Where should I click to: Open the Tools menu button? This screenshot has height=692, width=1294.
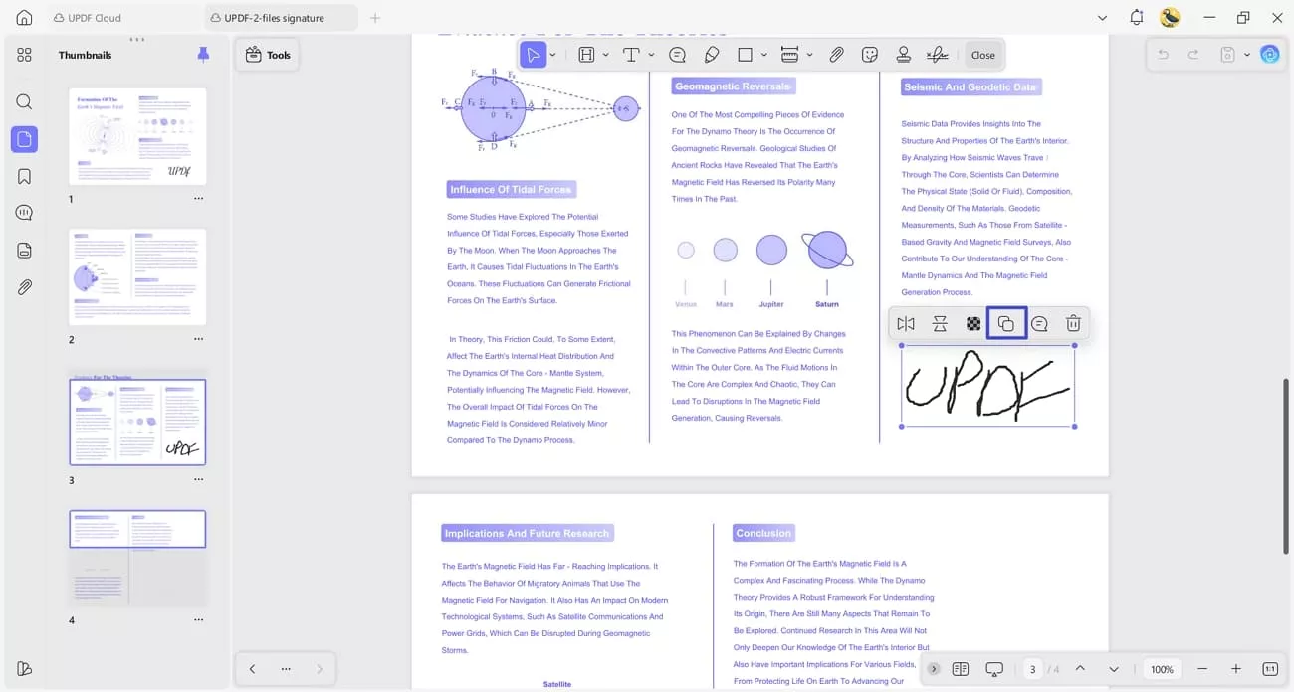(268, 55)
